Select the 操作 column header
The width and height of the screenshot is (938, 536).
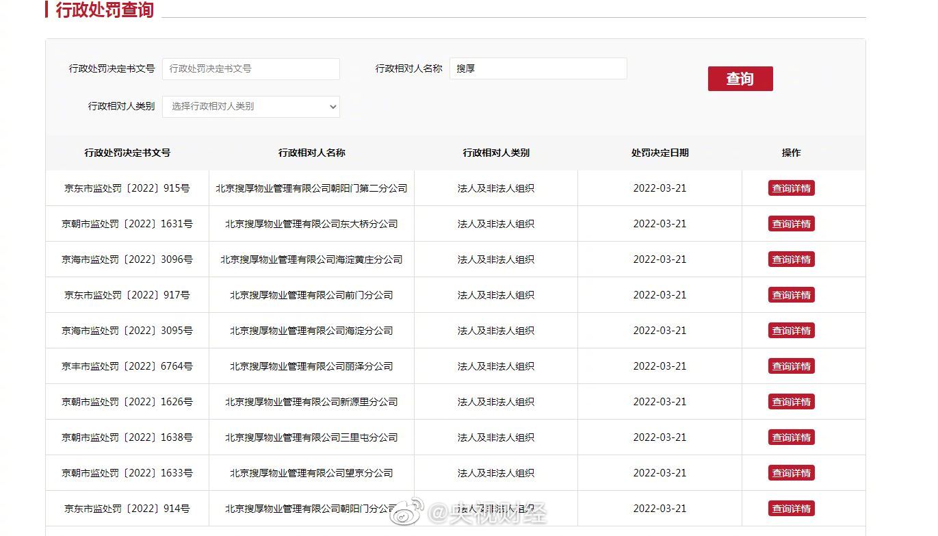tap(791, 153)
